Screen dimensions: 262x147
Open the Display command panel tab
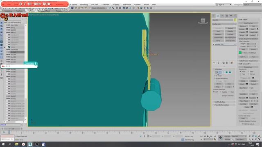[x=231, y=16]
